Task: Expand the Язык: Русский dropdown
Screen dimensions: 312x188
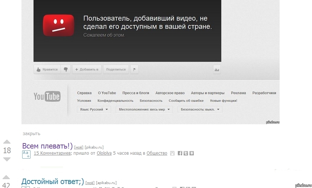Action: click(94, 109)
